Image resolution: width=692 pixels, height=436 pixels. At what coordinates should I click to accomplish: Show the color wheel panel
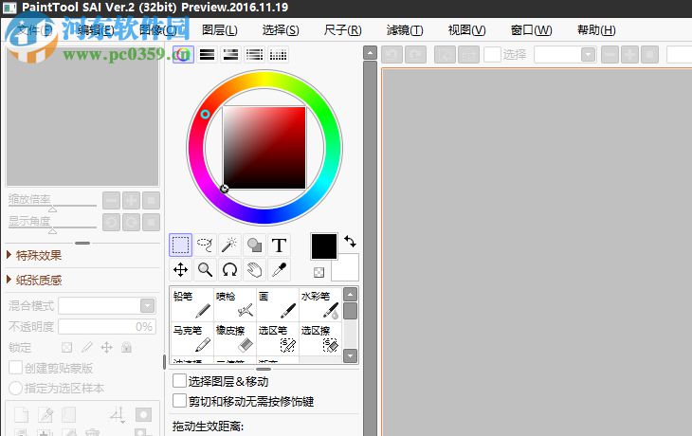tap(183, 55)
